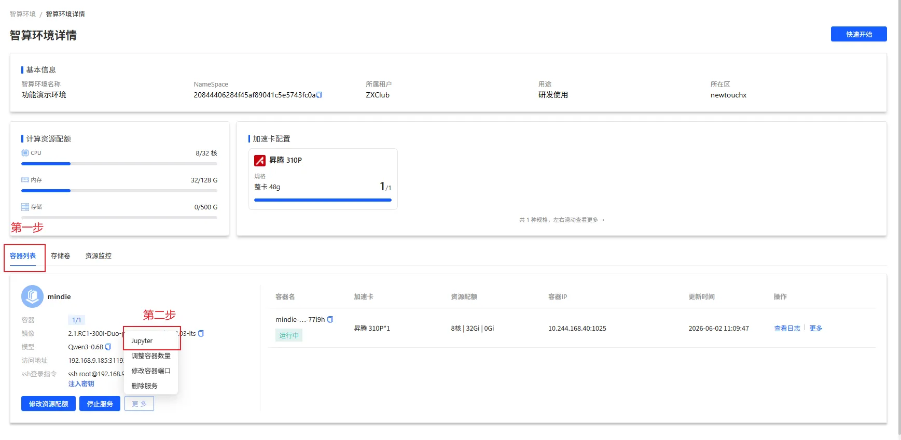This screenshot has width=901, height=440.
Task: Click update time 2026-06-02 11:09:47
Action: [718, 328]
